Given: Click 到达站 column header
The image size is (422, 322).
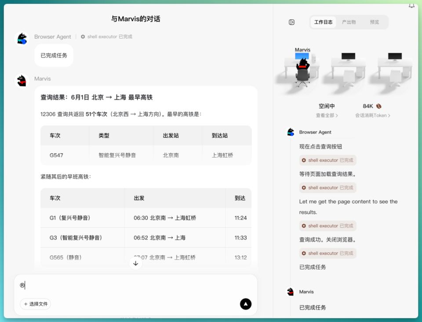Looking at the screenshot, I should pos(227,136).
